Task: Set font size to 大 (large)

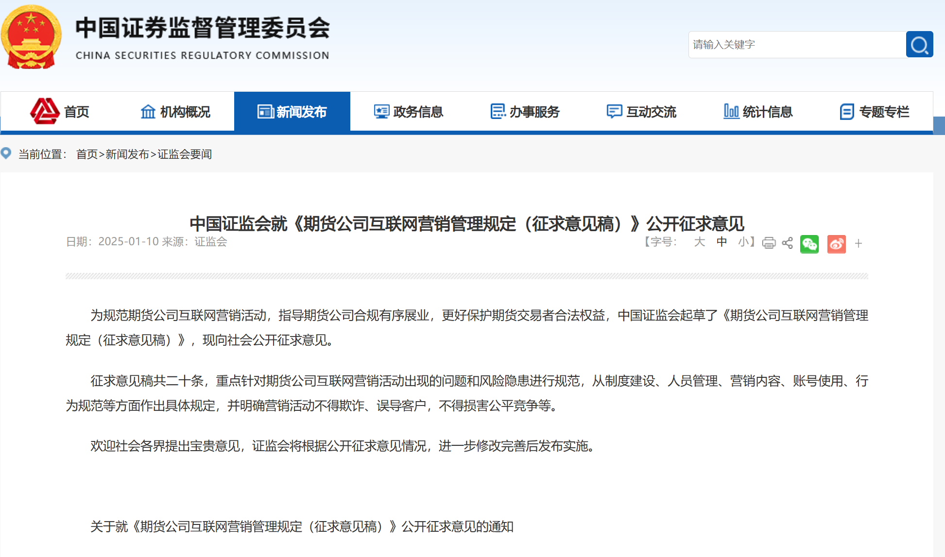Action: pyautogui.click(x=699, y=242)
